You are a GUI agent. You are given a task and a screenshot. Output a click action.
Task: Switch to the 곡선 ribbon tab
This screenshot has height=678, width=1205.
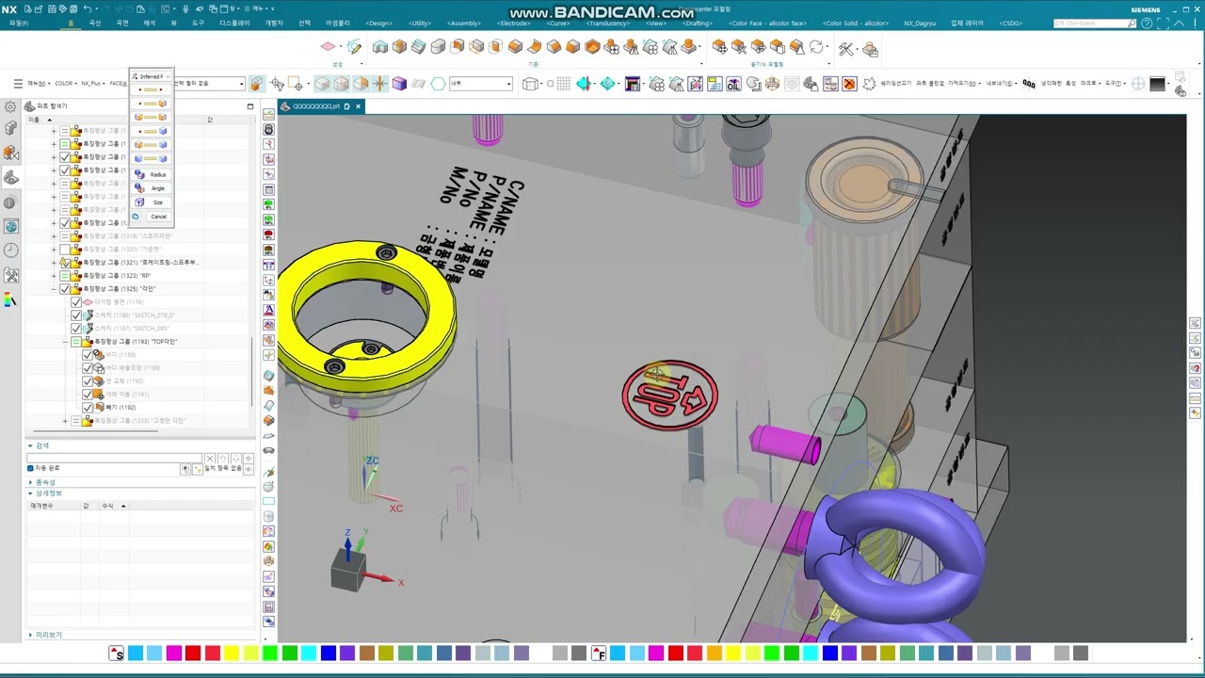coord(94,23)
